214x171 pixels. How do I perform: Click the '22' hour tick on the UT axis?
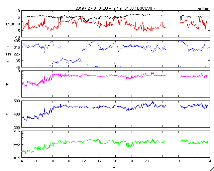(x=162, y=161)
